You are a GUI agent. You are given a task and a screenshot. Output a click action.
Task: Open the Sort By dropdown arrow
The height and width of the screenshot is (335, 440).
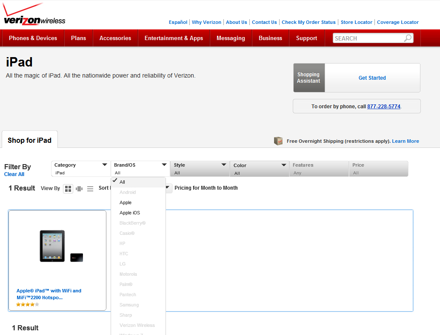click(168, 187)
